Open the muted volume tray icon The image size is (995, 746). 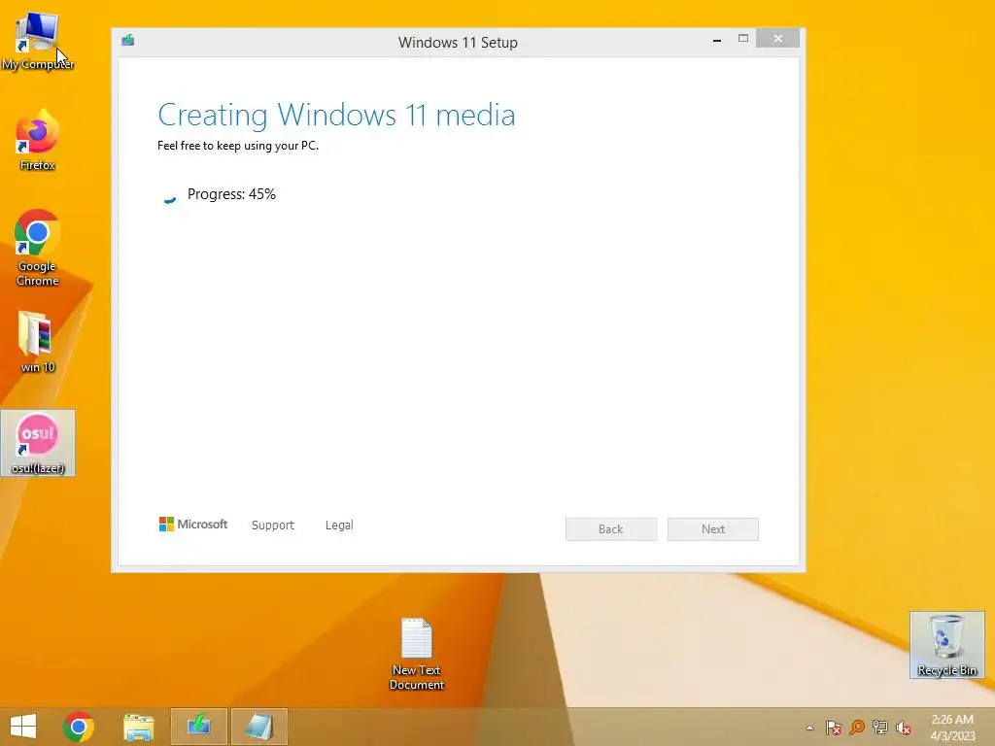(x=904, y=728)
